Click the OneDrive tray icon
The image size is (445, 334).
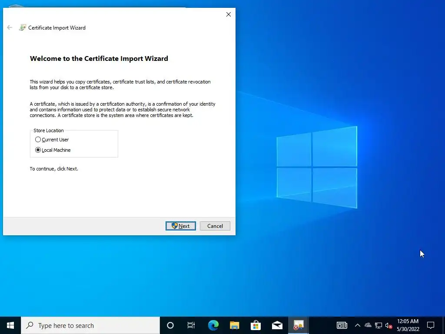pyautogui.click(x=368, y=325)
